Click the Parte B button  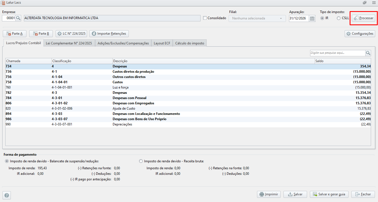(41, 34)
